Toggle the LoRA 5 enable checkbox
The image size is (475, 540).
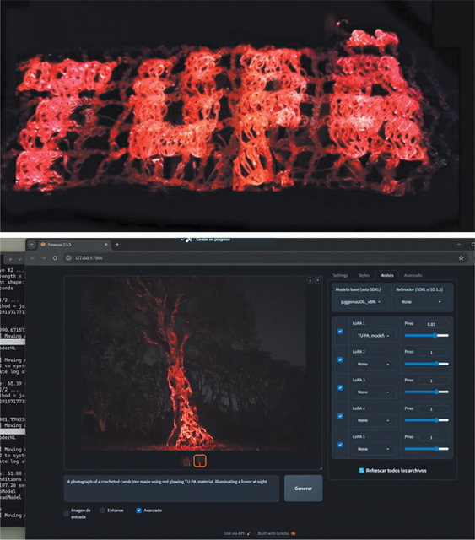point(340,445)
